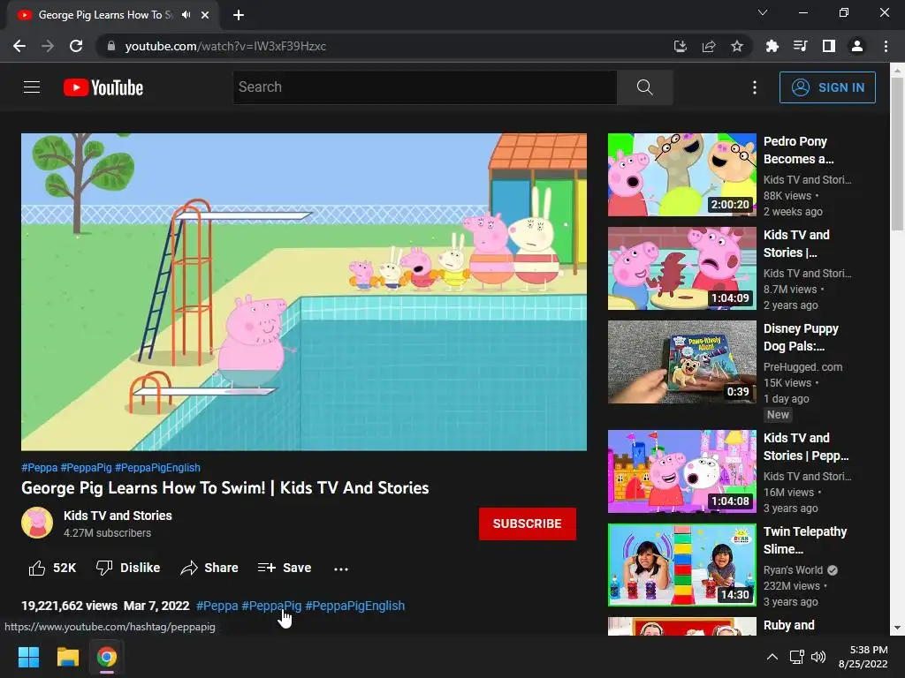Viewport: 905px width, 678px height.
Task: Open media controls icon in toolbar
Action: point(800,46)
